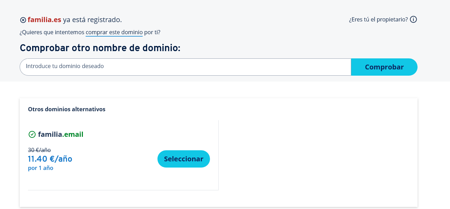The width and height of the screenshot is (450, 209).
Task: Open the 'comprar este dominio' link
Action: click(x=114, y=32)
